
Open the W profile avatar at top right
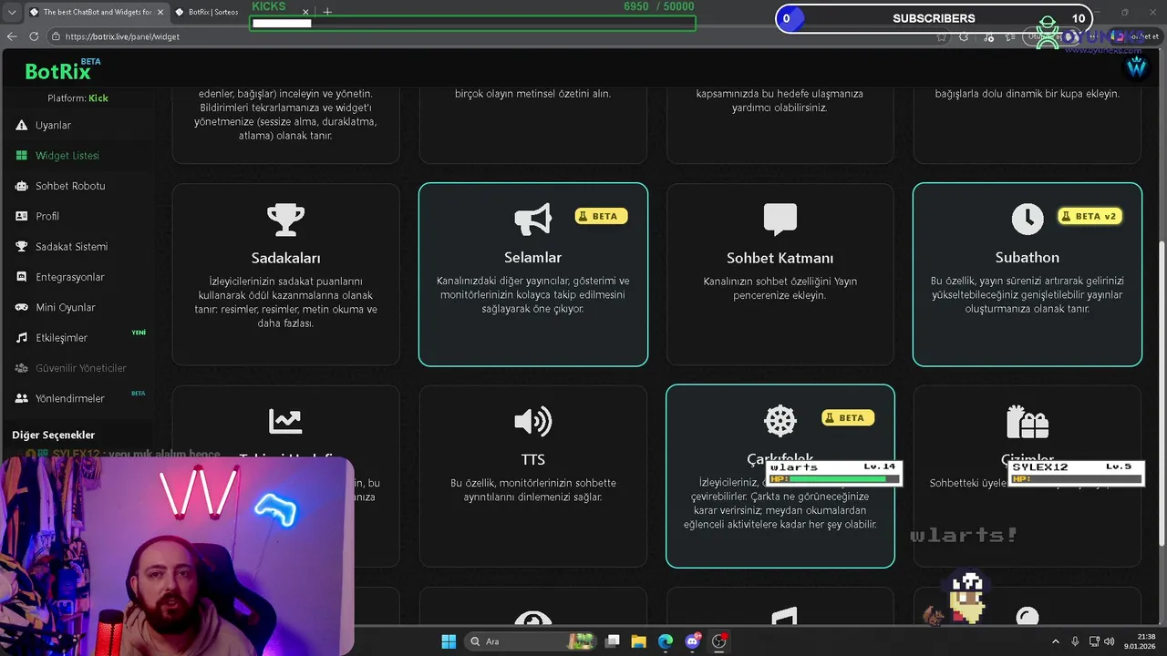(x=1136, y=67)
